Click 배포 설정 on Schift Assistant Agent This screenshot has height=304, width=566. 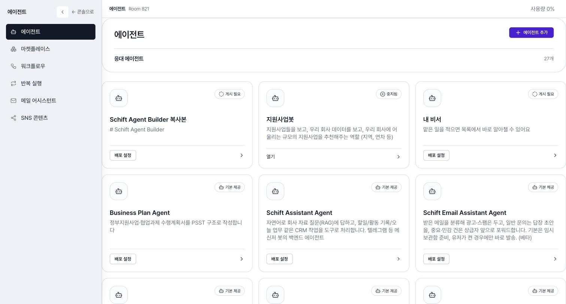click(279, 259)
